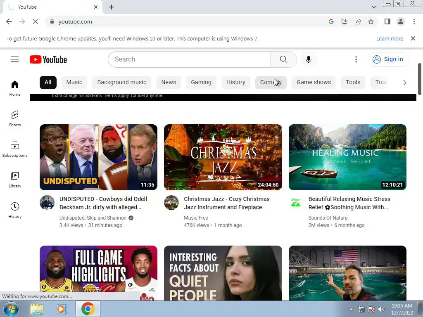Click the volume speaker tray icon
Viewport: 423px width, 317px height.
pos(381,309)
